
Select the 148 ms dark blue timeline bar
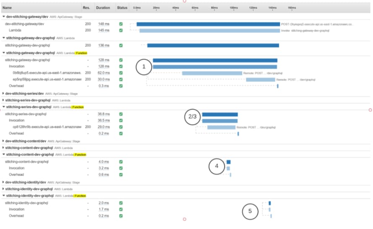[x=208, y=24]
